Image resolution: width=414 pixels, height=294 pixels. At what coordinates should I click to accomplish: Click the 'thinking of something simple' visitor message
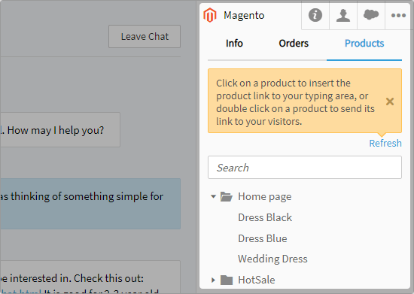click(90, 204)
